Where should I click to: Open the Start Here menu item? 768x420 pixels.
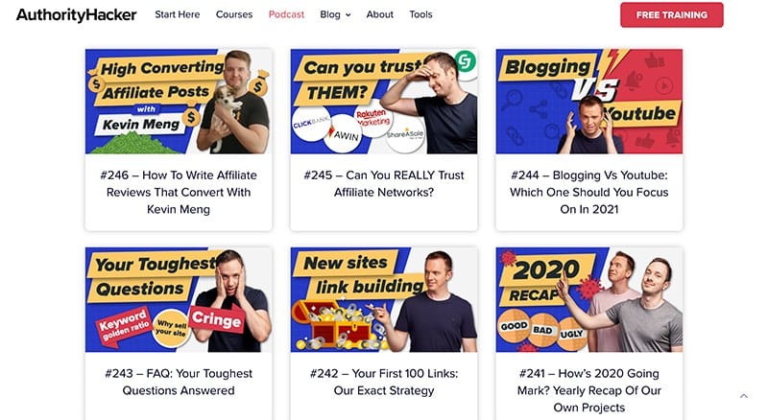[x=178, y=14]
